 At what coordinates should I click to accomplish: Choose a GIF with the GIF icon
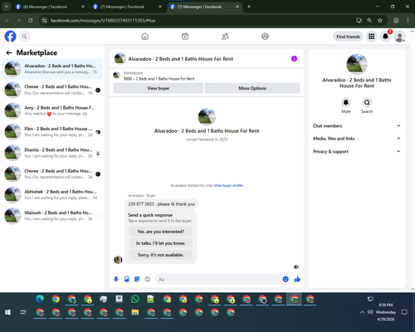coord(148,279)
